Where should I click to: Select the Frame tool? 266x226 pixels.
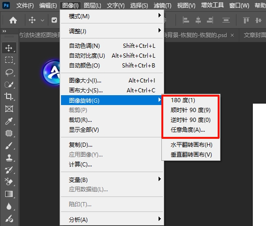click(9, 109)
